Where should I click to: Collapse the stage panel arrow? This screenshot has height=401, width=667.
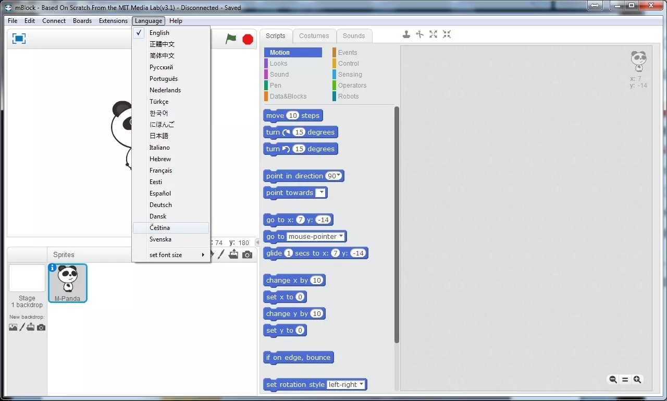257,242
